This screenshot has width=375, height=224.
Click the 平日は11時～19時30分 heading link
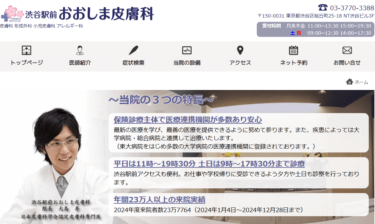point(154,164)
